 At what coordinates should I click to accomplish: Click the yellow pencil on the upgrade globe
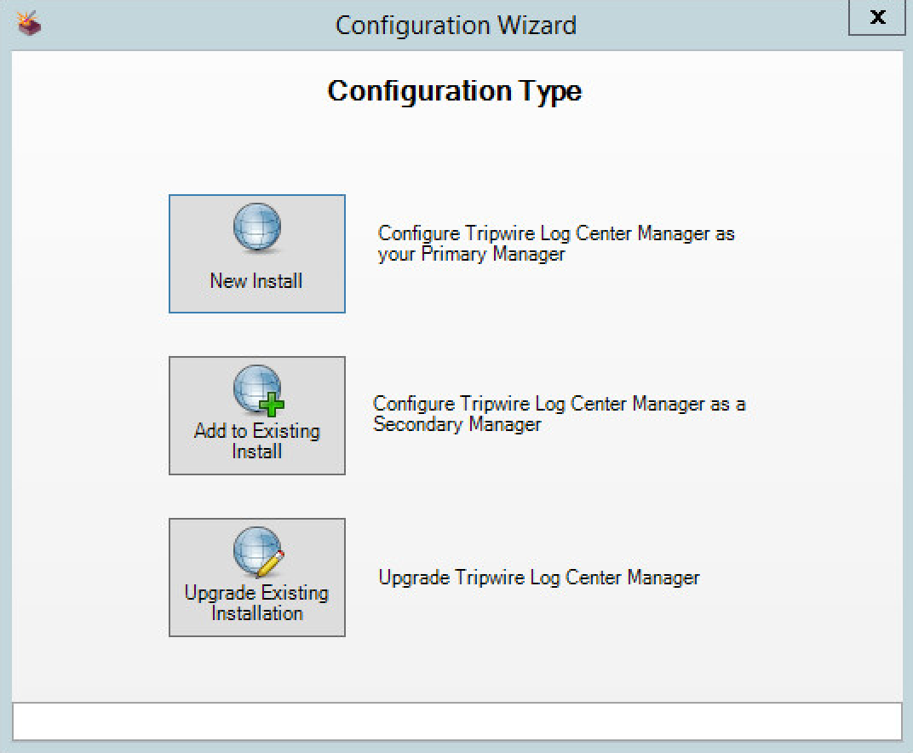click(271, 564)
